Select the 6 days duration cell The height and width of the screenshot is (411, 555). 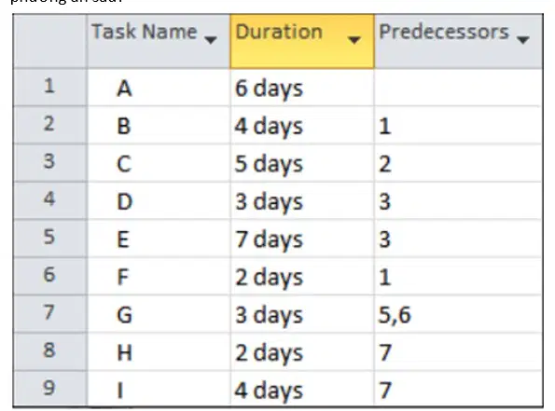coord(302,88)
